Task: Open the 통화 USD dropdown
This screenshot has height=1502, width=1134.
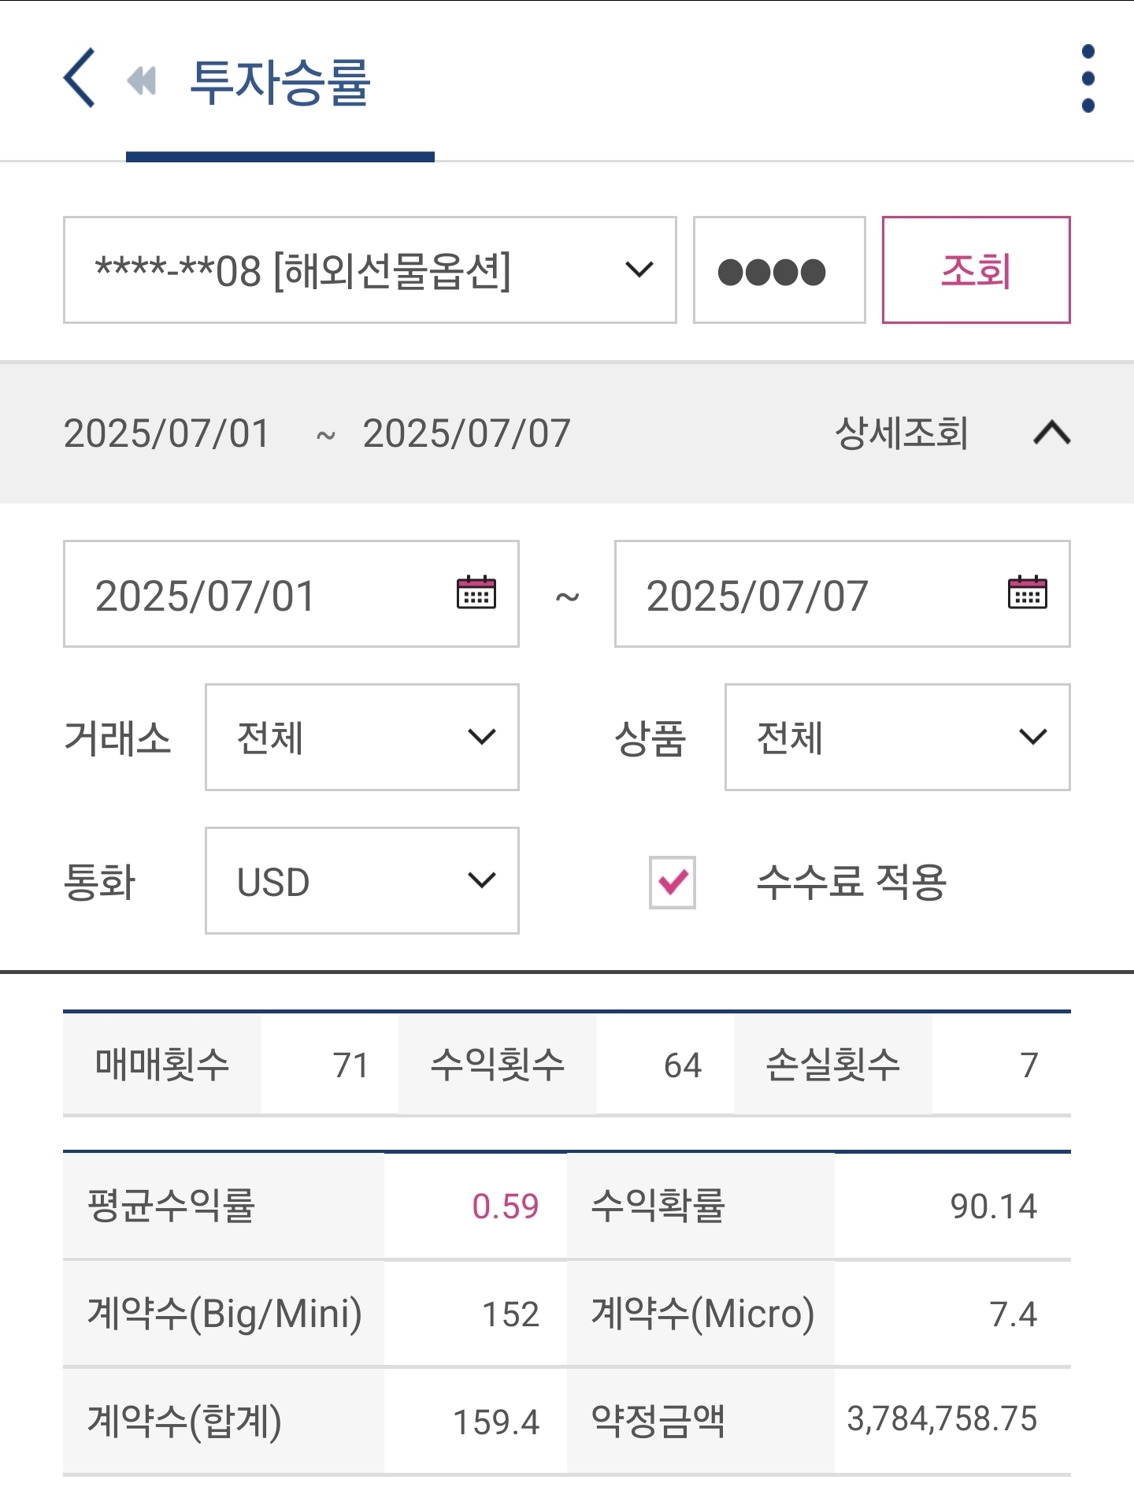Action: [x=362, y=881]
